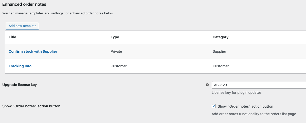The image size is (306, 123).
Task: Click the Title column header
Action: (x=12, y=37)
